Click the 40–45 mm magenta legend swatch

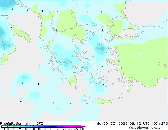tap(72, 127)
